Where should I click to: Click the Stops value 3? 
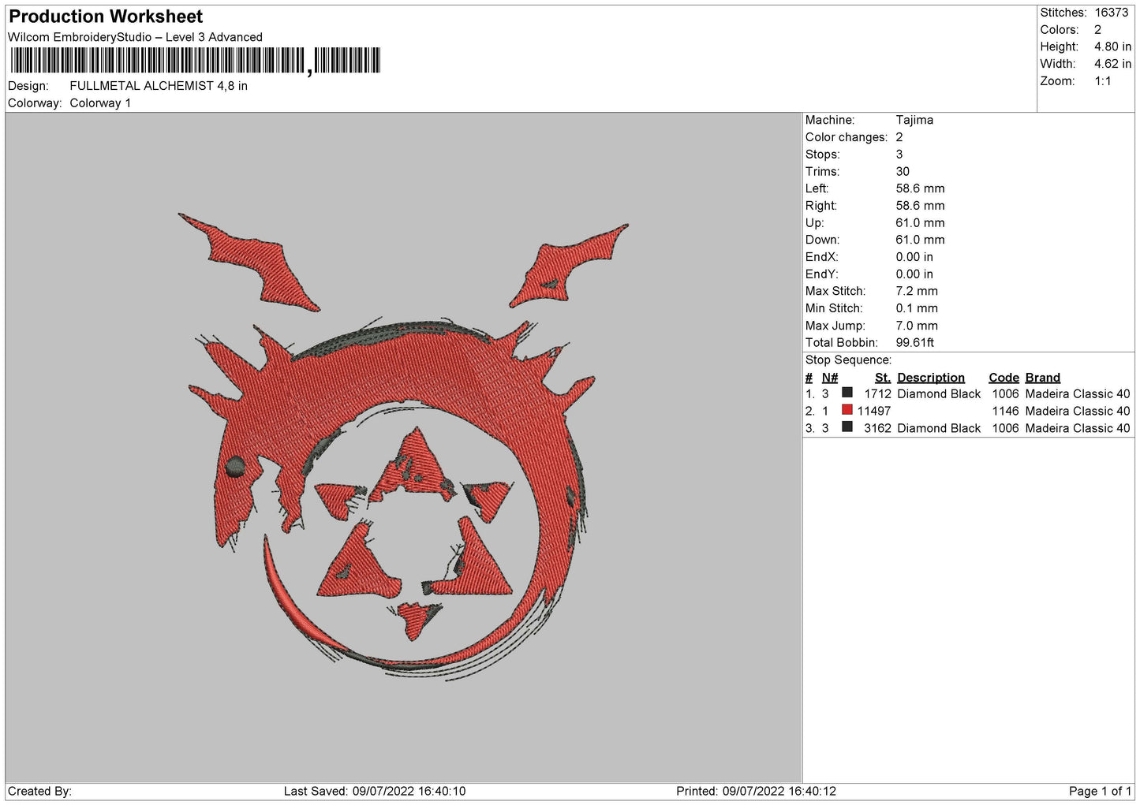click(x=899, y=155)
